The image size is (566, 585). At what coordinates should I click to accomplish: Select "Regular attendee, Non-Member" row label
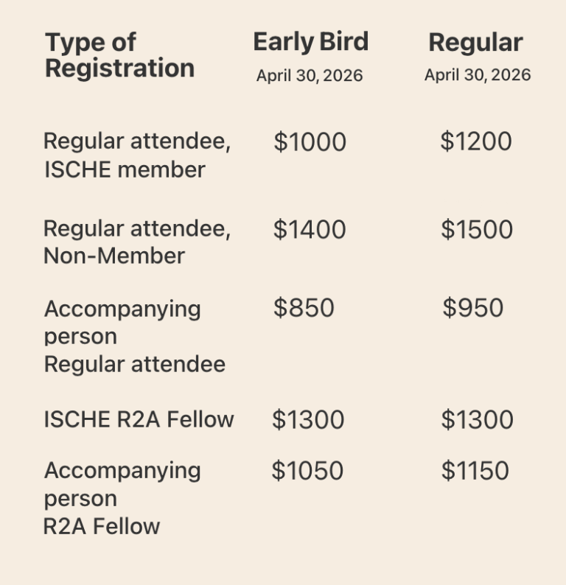136,242
